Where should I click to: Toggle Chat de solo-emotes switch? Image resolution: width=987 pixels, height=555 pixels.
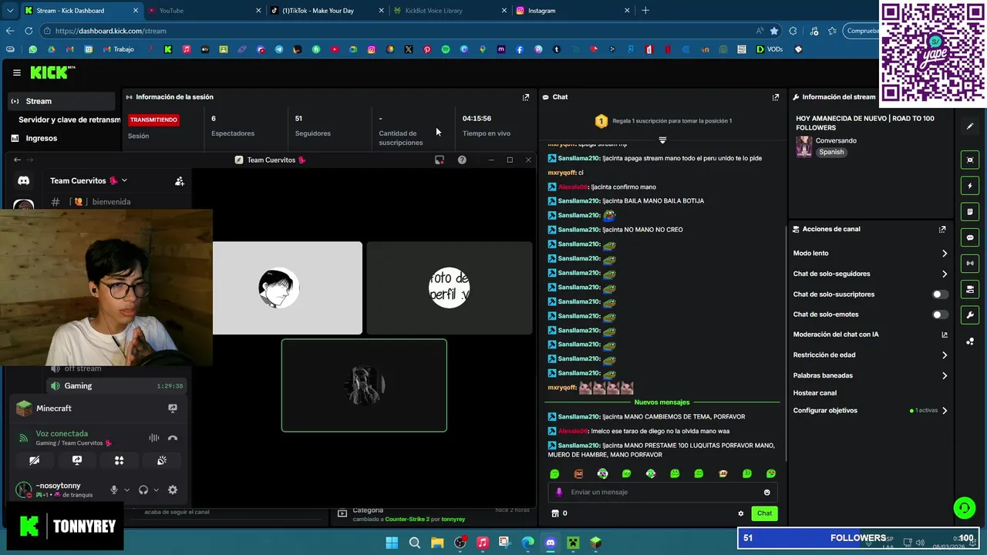click(940, 314)
